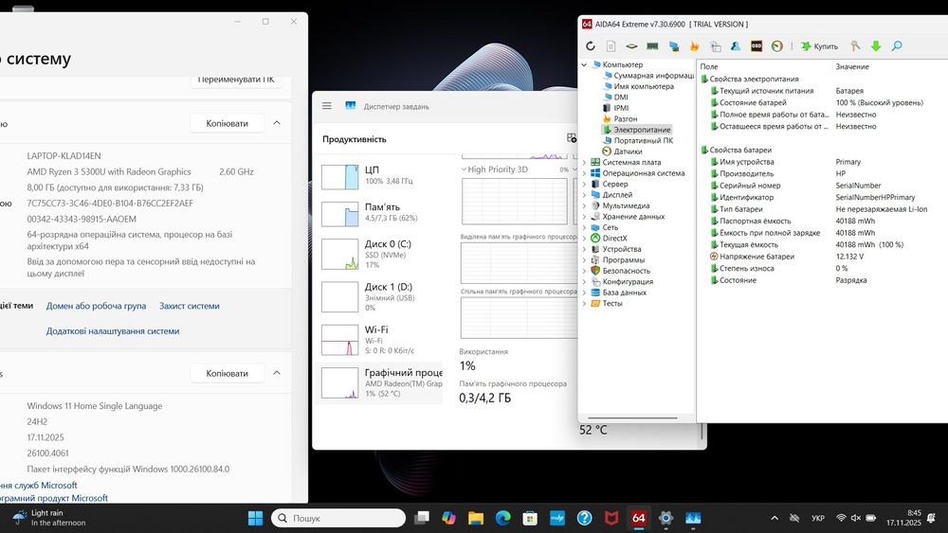Click the AIDA64 refresh toolbar icon

591,45
